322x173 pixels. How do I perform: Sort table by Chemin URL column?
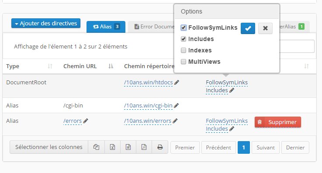pos(88,66)
